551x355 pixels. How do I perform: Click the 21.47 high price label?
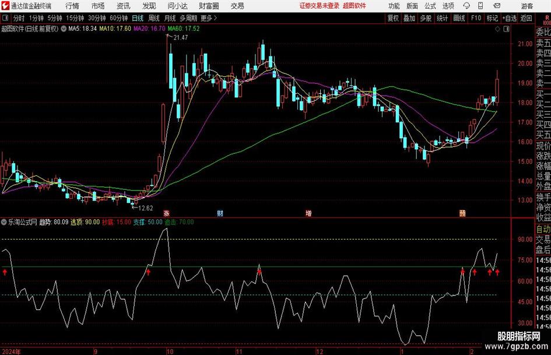[181, 37]
